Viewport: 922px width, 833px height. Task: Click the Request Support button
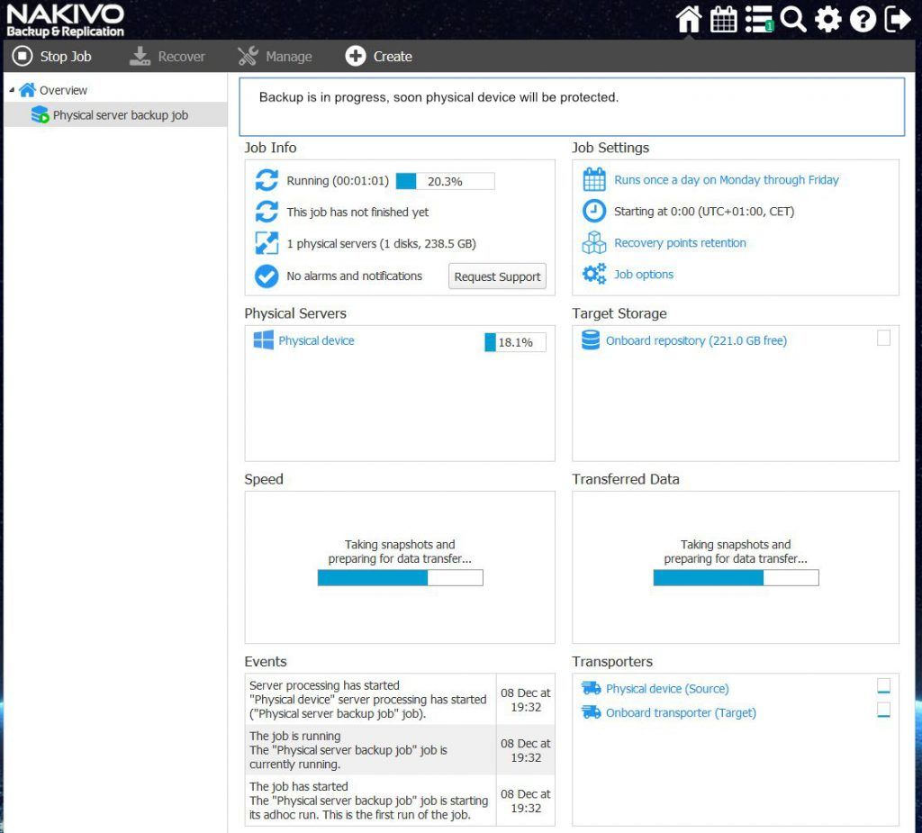point(497,276)
